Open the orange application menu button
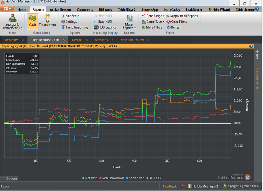The image size is (263, 191). 7,9
